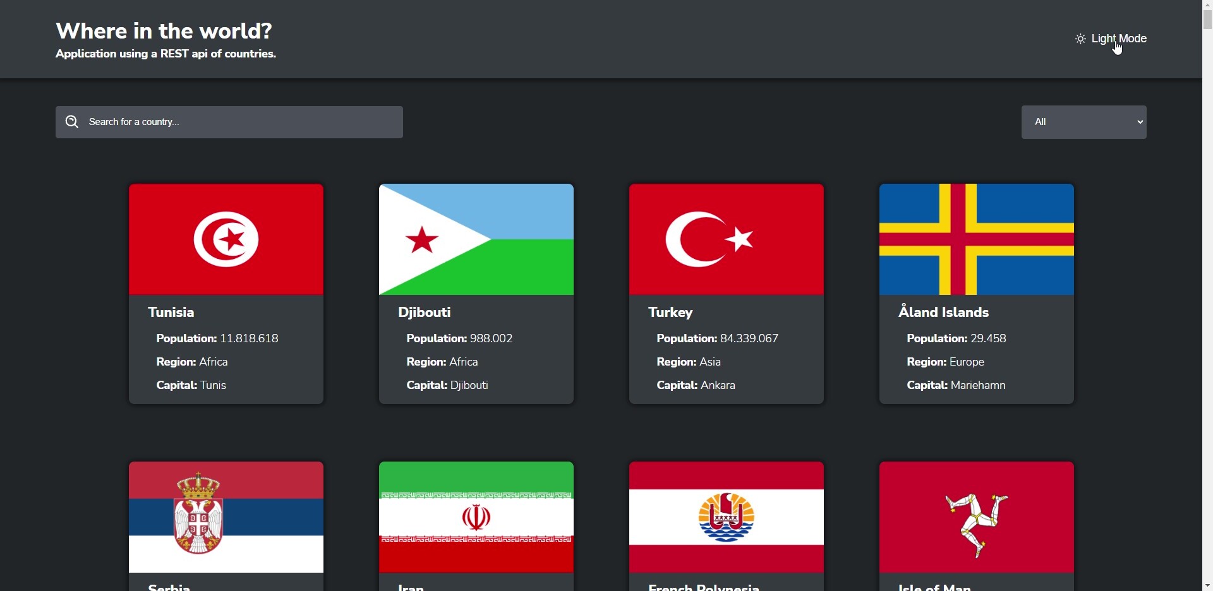Click the page subtitle about REST api
1213x591 pixels.
click(166, 55)
